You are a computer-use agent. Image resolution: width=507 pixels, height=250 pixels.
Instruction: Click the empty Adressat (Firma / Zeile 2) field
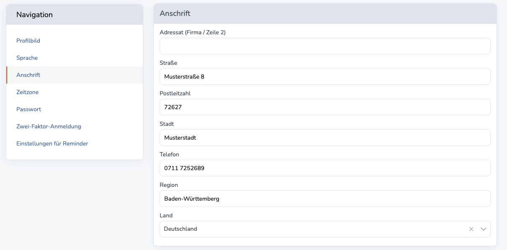tap(325, 46)
